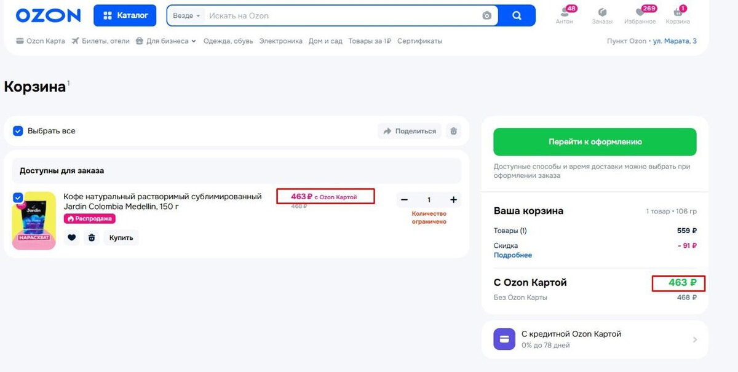This screenshot has width=738, height=372.
Task: Open the Сертификаты link
Action: pyautogui.click(x=419, y=41)
